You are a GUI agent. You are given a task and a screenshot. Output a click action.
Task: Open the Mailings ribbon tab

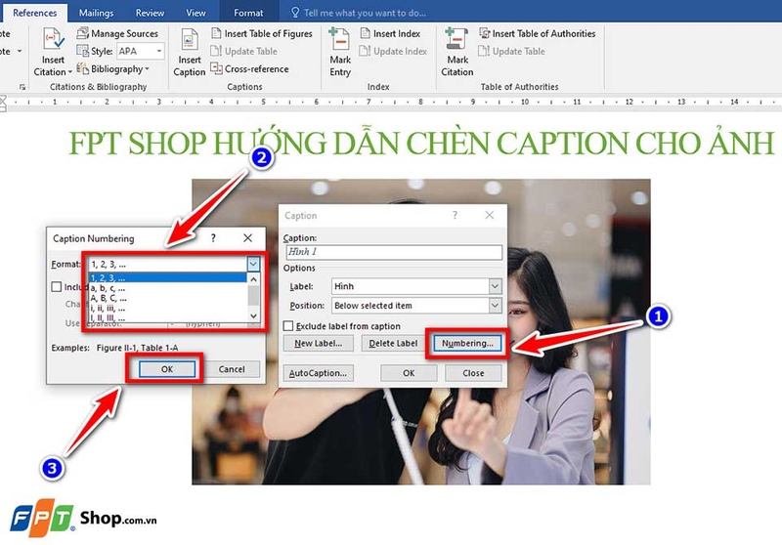tap(96, 13)
